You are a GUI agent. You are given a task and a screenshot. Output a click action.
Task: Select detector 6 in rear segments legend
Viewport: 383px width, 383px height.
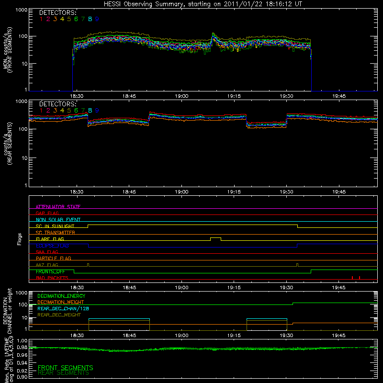pos(76,111)
